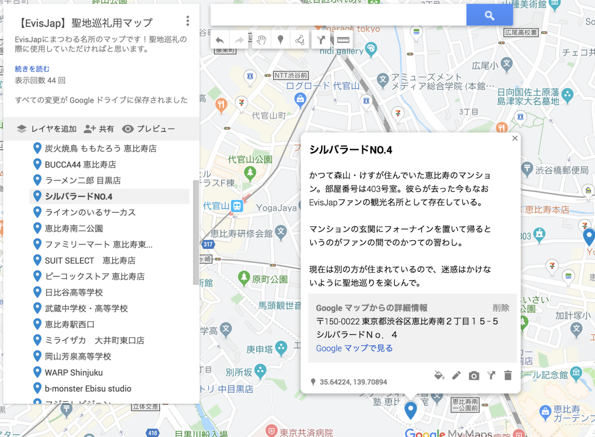Select SUIT SELECT 恵比寿店 in the list
595x437 pixels.
pos(109,260)
